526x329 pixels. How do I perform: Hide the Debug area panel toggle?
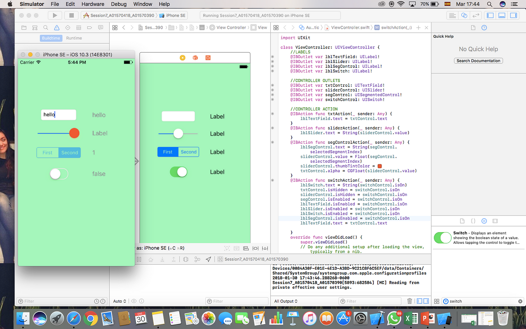point(502,16)
